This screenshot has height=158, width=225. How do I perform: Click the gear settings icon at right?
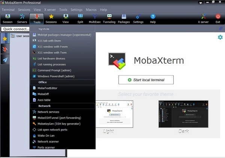(x=220, y=37)
